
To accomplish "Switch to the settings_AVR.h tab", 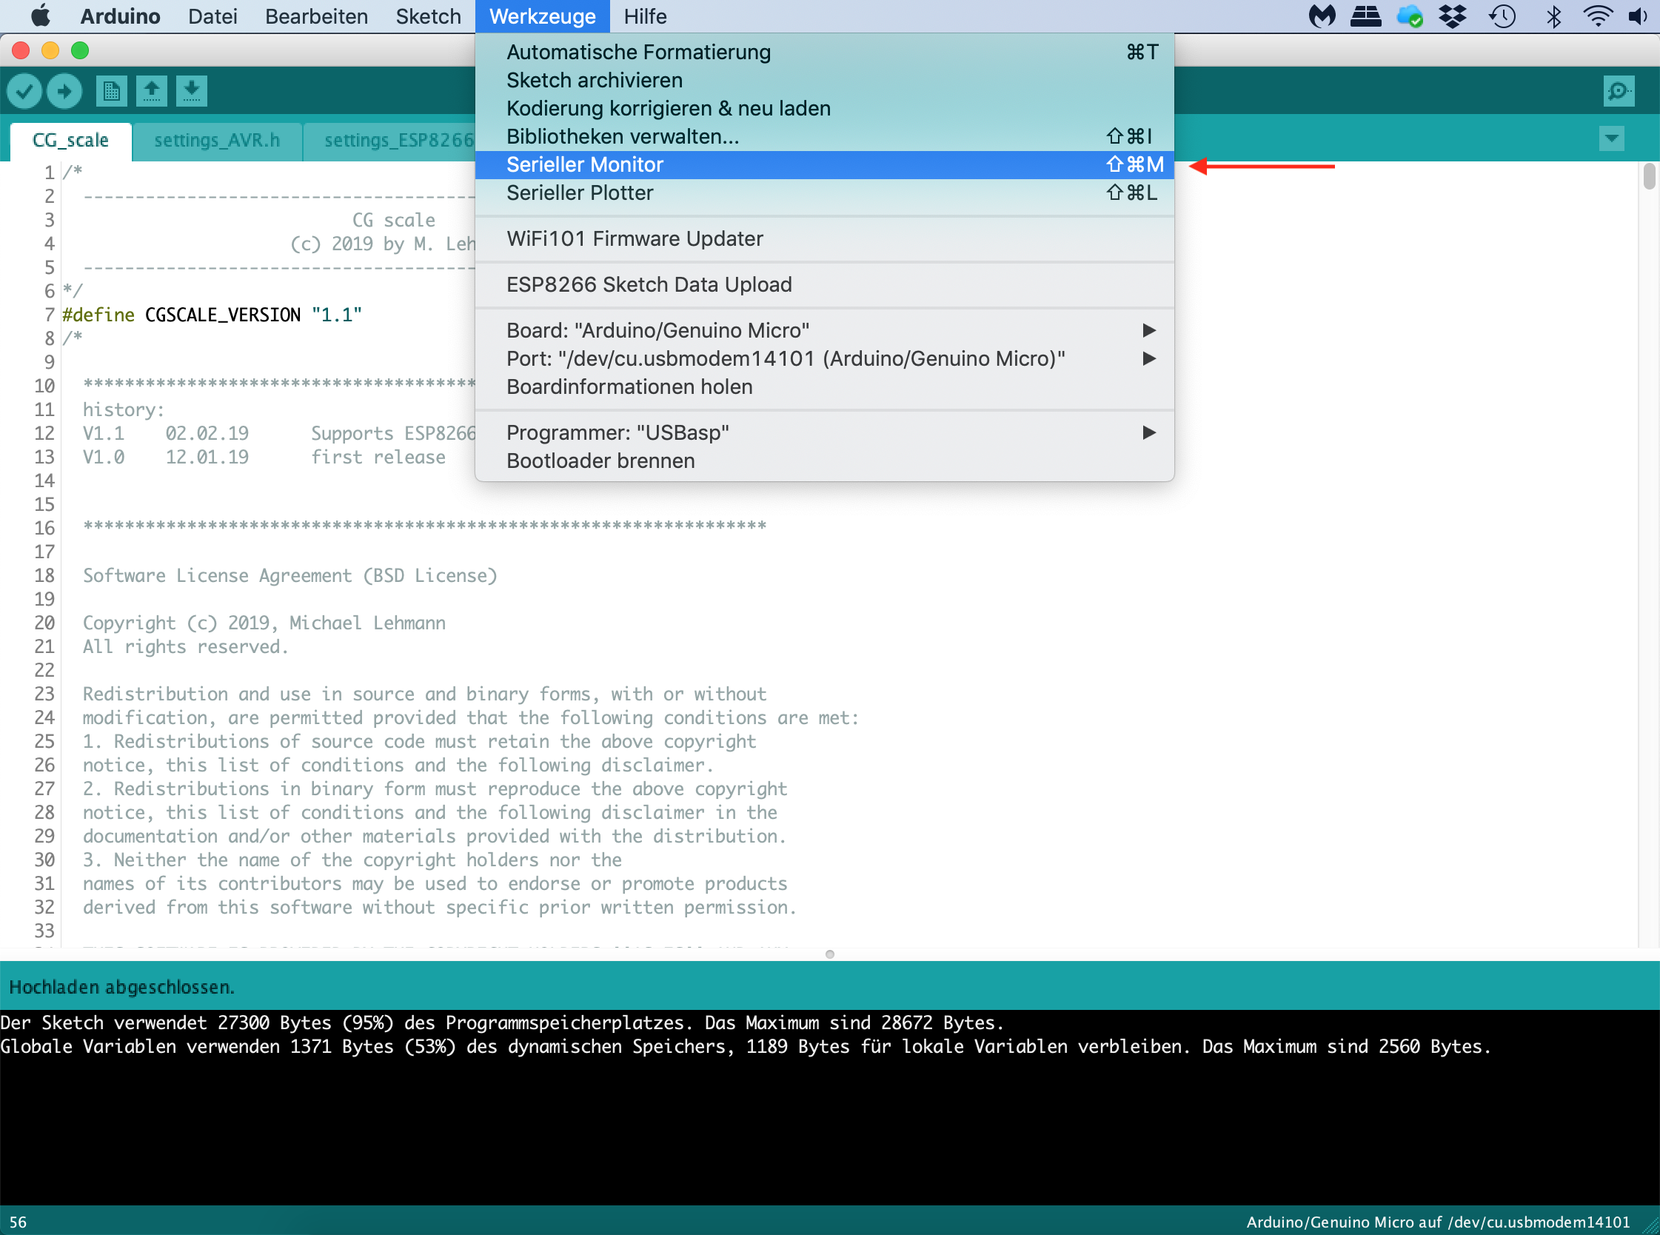I will (218, 141).
